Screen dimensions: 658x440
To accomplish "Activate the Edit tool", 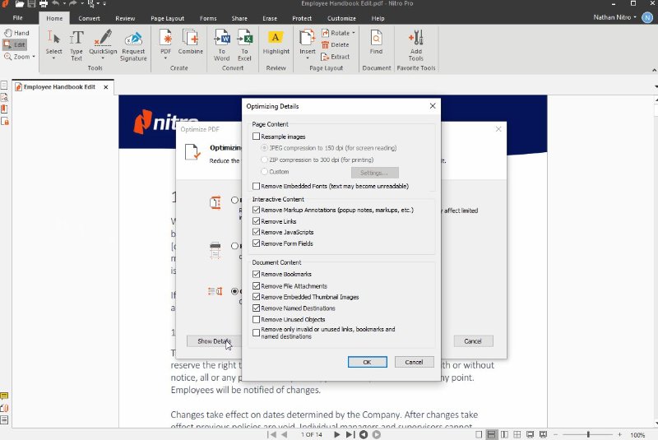I will pos(15,44).
